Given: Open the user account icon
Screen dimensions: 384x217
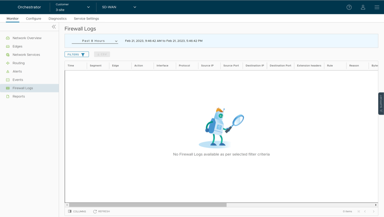Looking at the screenshot, I should tap(363, 7).
